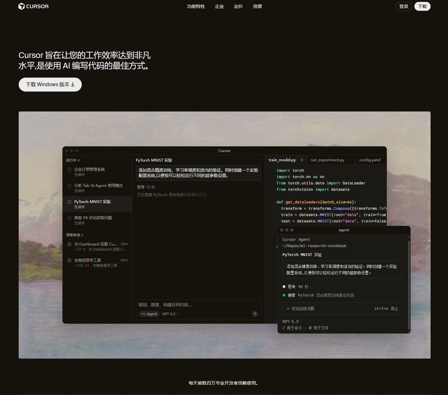Click the 规划、搜索、构建任何内容 input field
The image size is (448, 395).
[x=198, y=305]
